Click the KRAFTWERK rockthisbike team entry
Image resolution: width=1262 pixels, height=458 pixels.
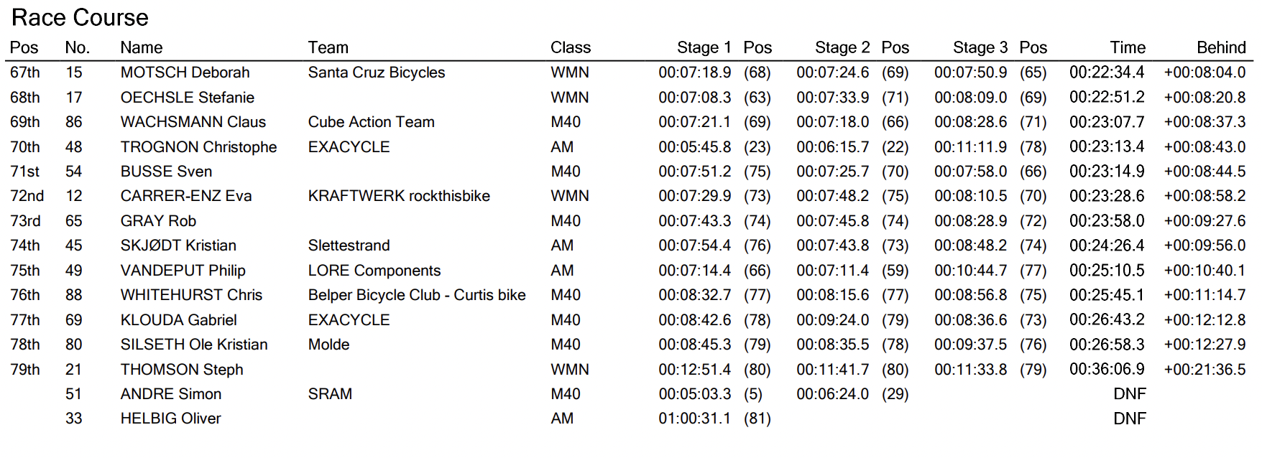(x=399, y=196)
